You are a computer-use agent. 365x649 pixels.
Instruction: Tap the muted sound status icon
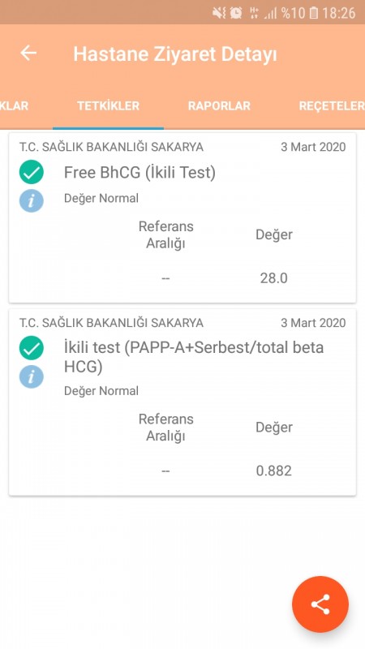[x=219, y=13]
